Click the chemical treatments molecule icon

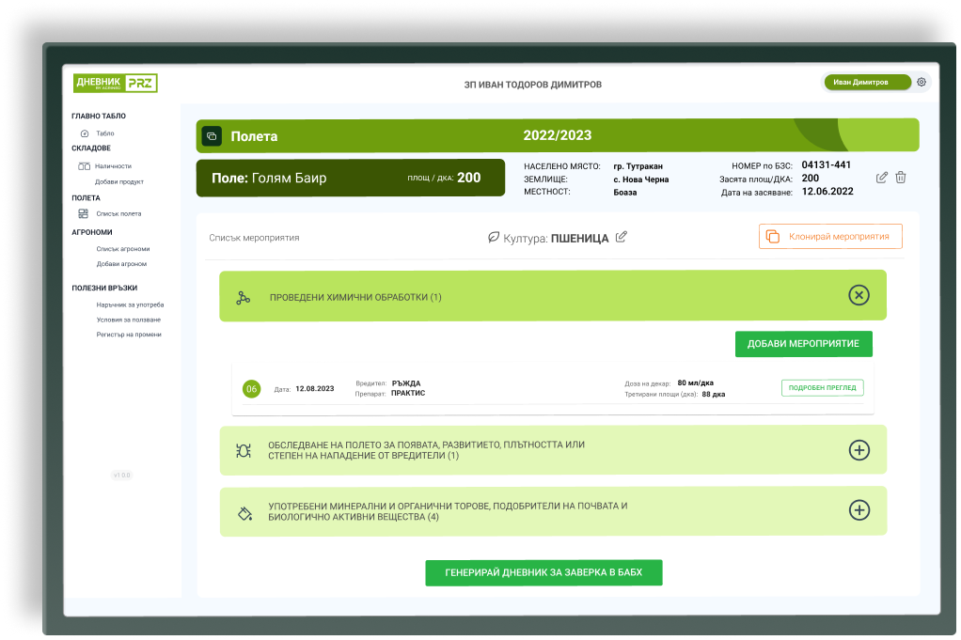244,298
